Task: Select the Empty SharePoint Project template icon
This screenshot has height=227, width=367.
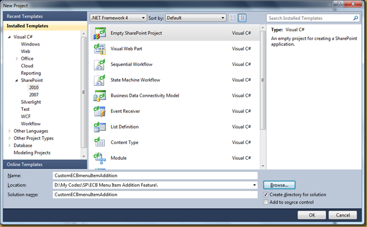Action: [x=100, y=33]
